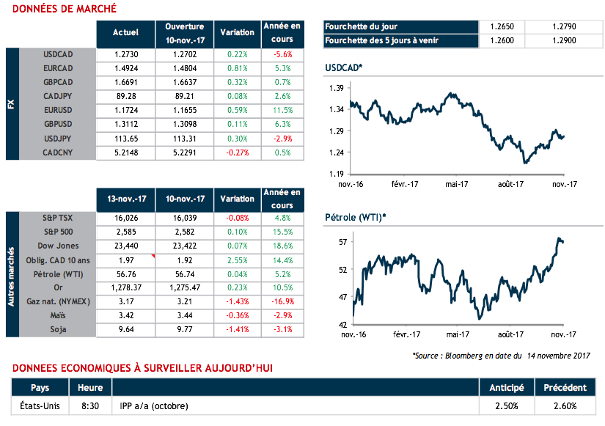This screenshot has width=605, height=426.
Task: Click the Année en cours header in FX table
Action: pyautogui.click(x=282, y=34)
